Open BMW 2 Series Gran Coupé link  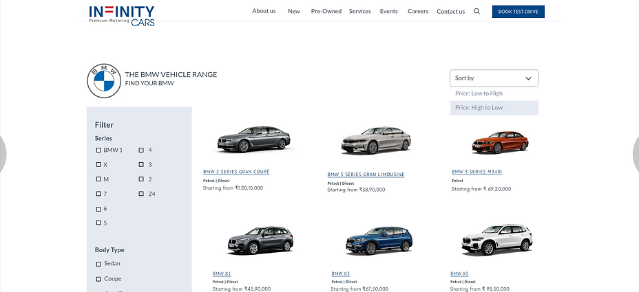pos(236,172)
